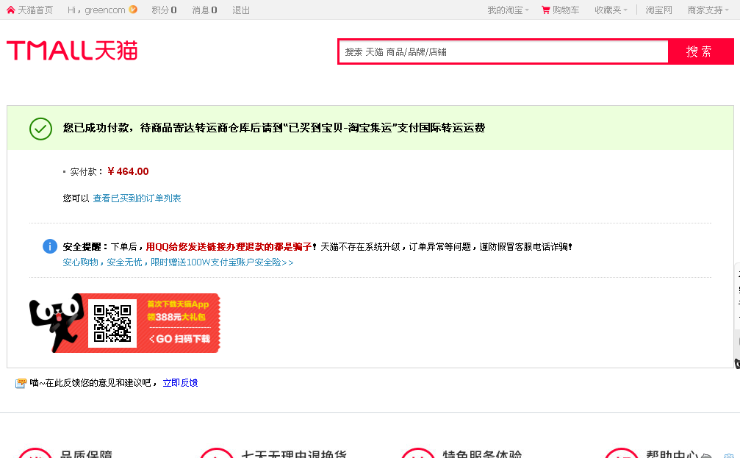The image size is (740, 458).
Task: Open the 立即反馈 feedback link
Action: point(180,383)
